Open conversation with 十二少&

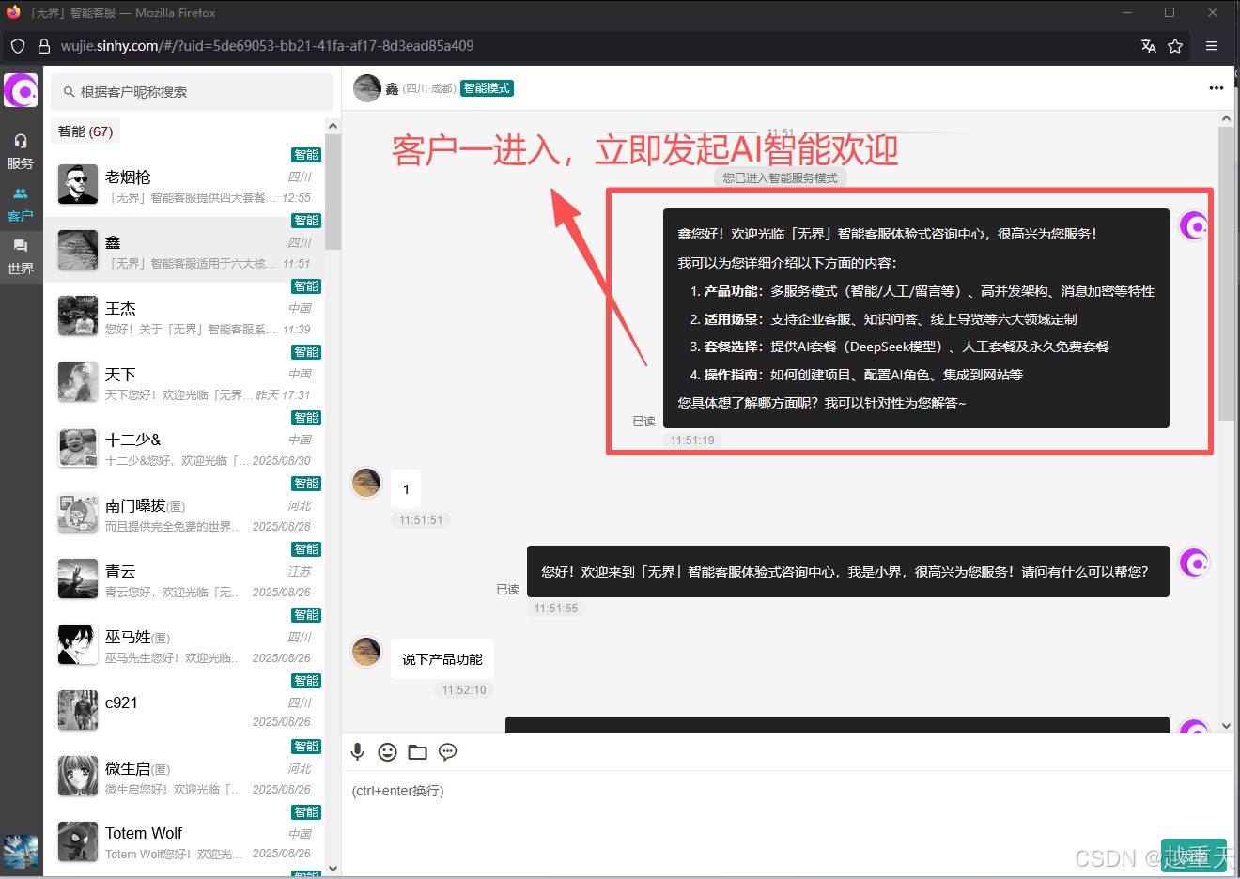pyautogui.click(x=184, y=447)
